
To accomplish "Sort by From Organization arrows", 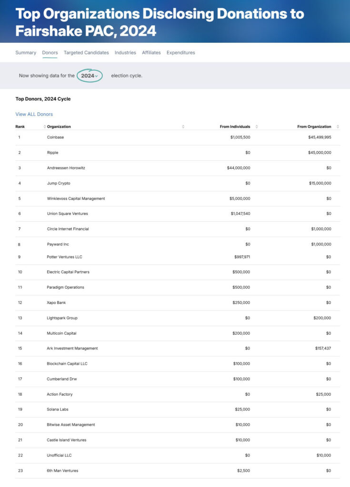I will click(338, 127).
